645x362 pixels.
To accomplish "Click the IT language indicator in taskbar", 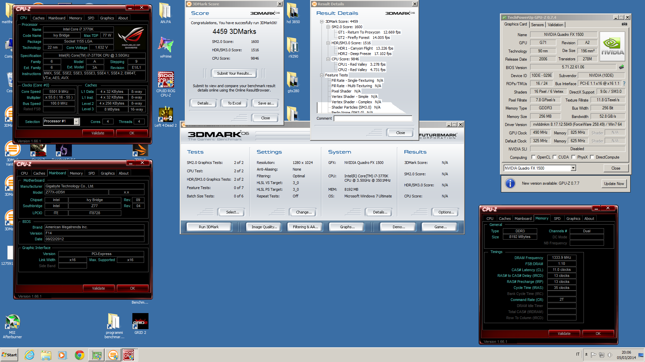I will tap(577, 354).
